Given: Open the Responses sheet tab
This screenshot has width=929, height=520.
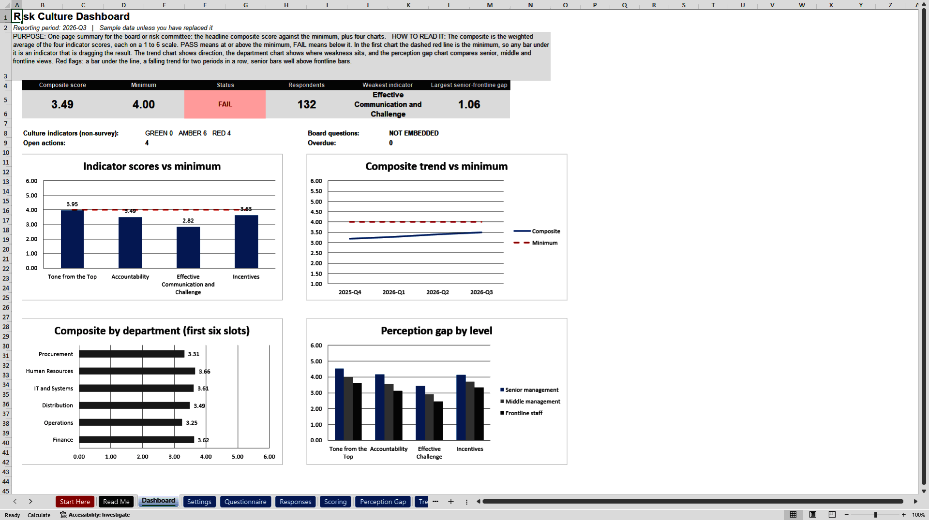Looking at the screenshot, I should point(295,502).
